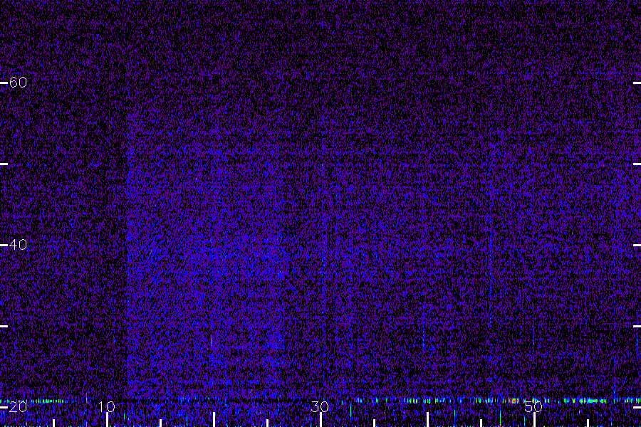Click the 50 label on the horizontal axis
The width and height of the screenshot is (641, 427).
[533, 407]
